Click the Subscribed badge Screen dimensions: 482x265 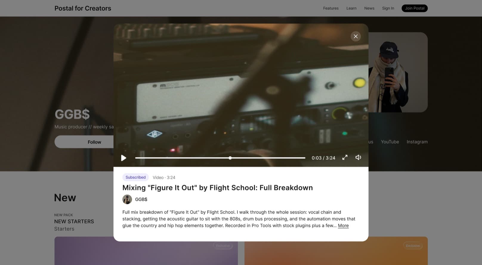[135, 177]
